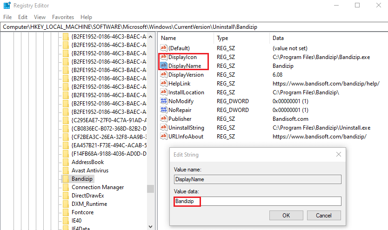Click the REG_DWORD type cell for NoModify
Screen dimensions: 388x230
[233, 101]
